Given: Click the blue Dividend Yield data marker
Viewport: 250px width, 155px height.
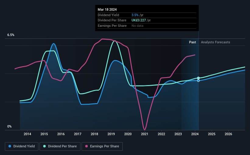Looking at the screenshot, I should [198, 81].
